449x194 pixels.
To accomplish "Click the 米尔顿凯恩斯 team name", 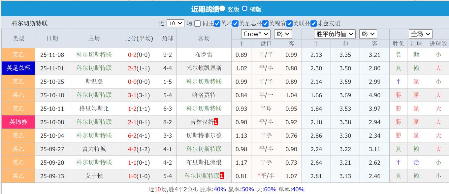I will [204, 68].
